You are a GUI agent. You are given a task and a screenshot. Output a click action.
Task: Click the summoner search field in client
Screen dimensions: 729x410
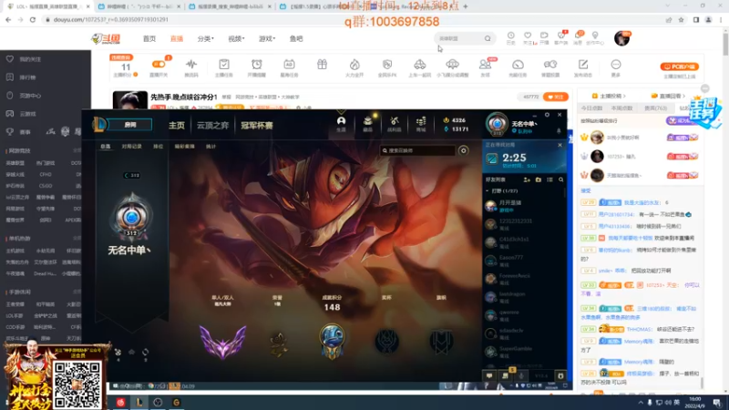[x=417, y=150]
